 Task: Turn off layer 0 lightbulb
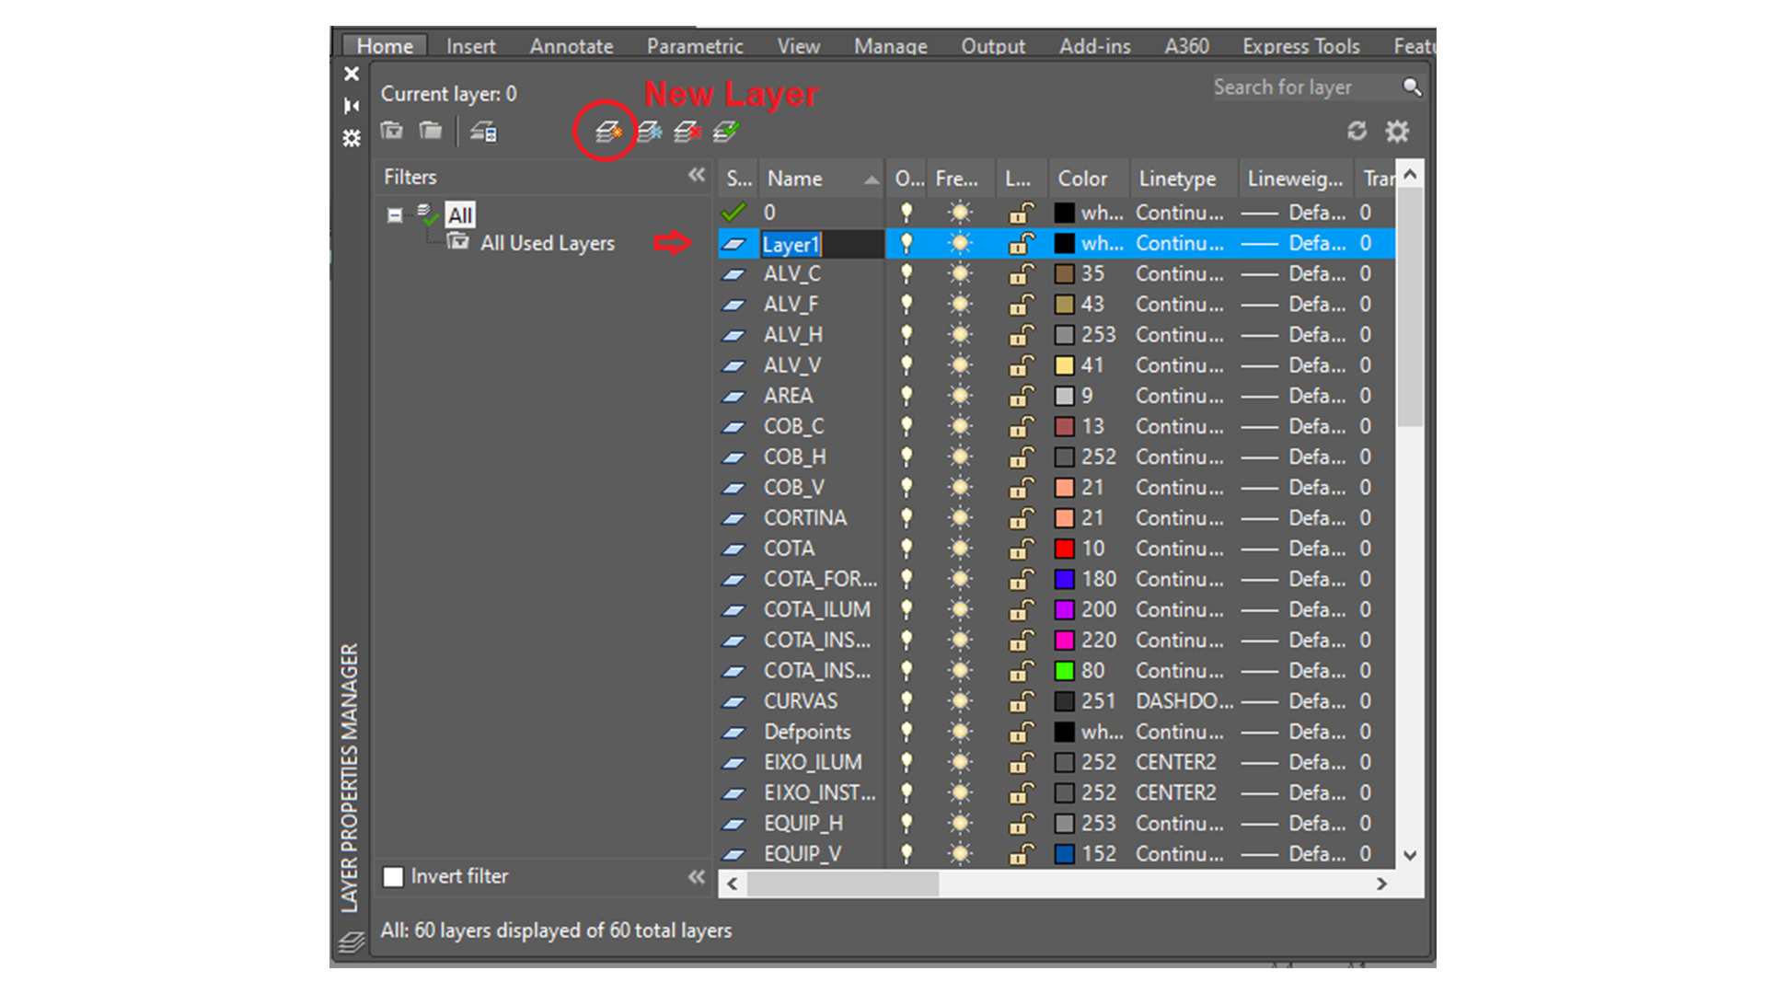907,213
